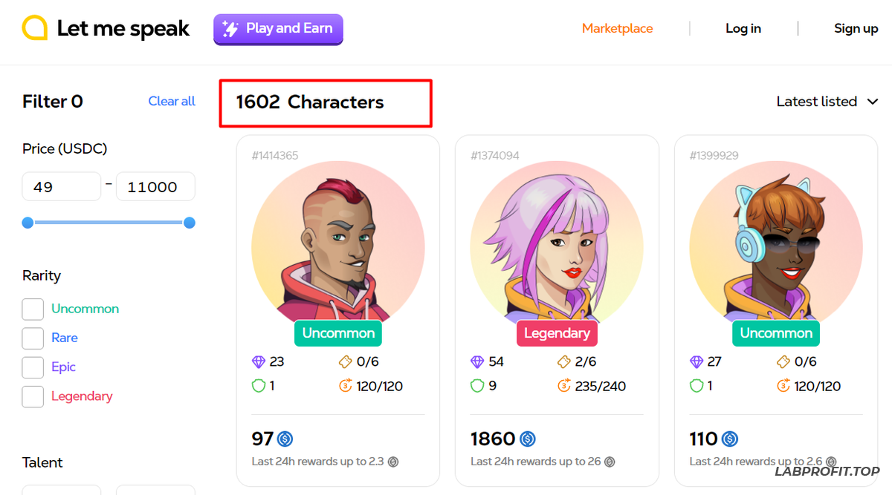This screenshot has width=892, height=495.
Task: Click the USDC coin icon next to 97
Action: pyautogui.click(x=285, y=439)
